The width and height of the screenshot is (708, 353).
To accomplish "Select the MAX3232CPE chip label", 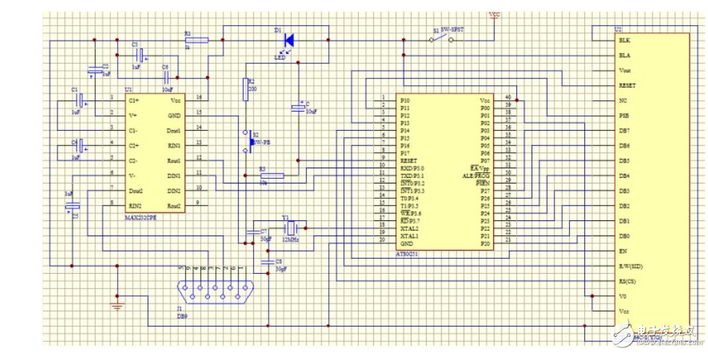I will [x=143, y=216].
